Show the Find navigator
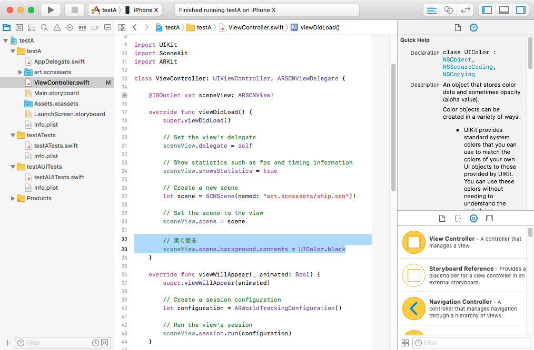Screen dimensions: 534x350 coord(44,27)
